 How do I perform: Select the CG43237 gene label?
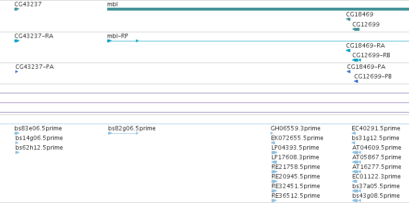tap(28, 4)
